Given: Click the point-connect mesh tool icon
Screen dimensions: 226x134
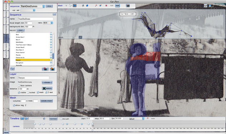Looking at the screenshot, I should [x=70, y=6].
